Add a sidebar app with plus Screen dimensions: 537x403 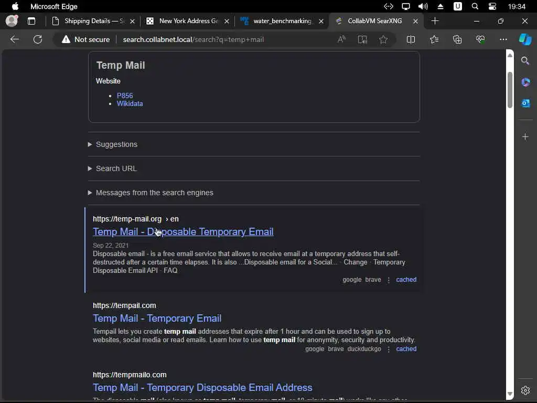point(525,137)
